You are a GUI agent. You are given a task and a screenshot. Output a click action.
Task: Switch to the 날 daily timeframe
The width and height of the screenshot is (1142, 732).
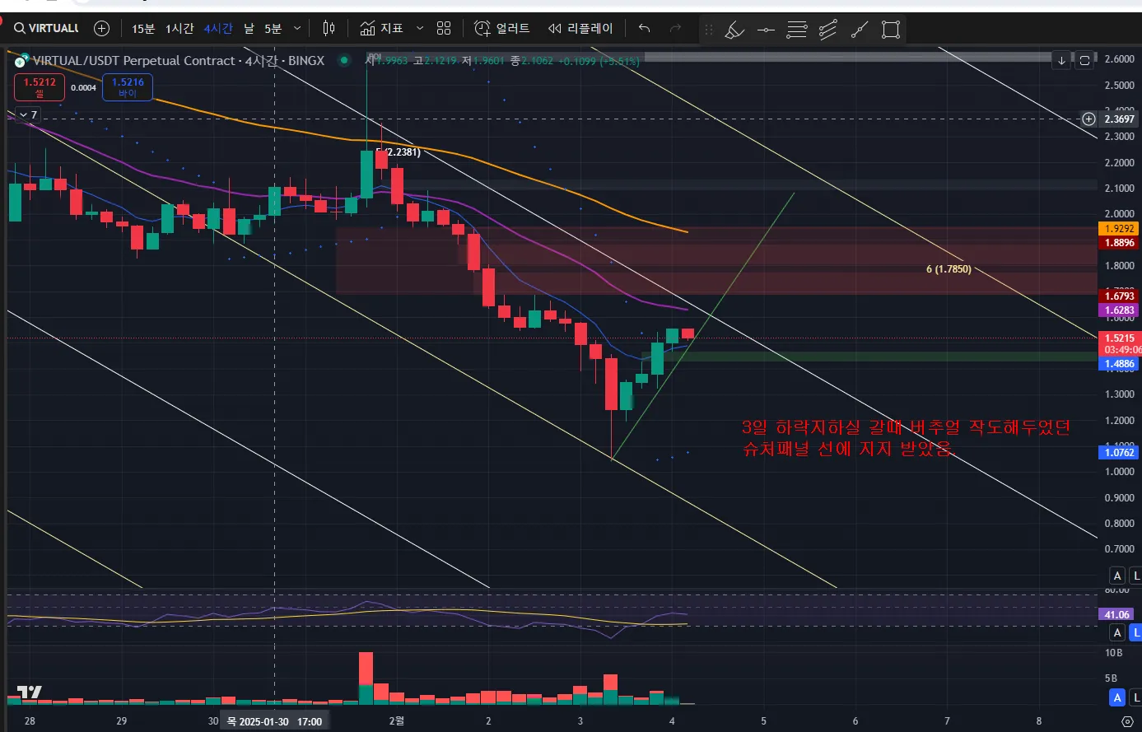click(249, 28)
